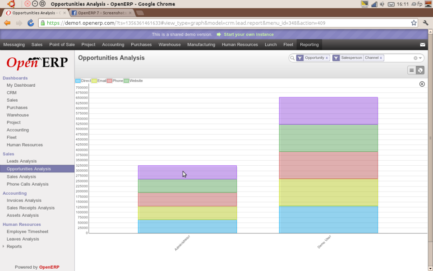
Task: Close the OpenERP 7 Screenshots tab
Action: (130, 13)
